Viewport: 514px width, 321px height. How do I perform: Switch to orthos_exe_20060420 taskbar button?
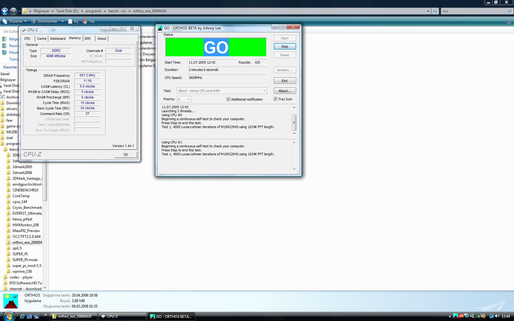pos(73,316)
